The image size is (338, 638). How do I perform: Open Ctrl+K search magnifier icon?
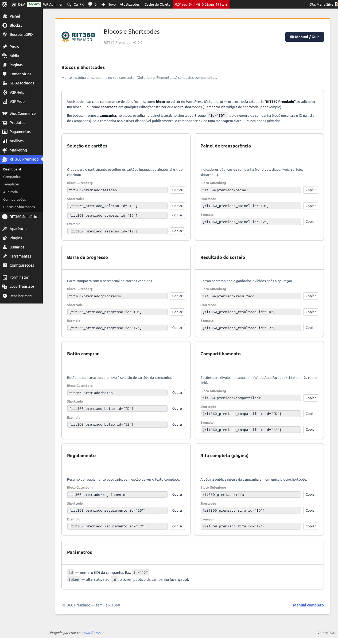click(x=69, y=4)
